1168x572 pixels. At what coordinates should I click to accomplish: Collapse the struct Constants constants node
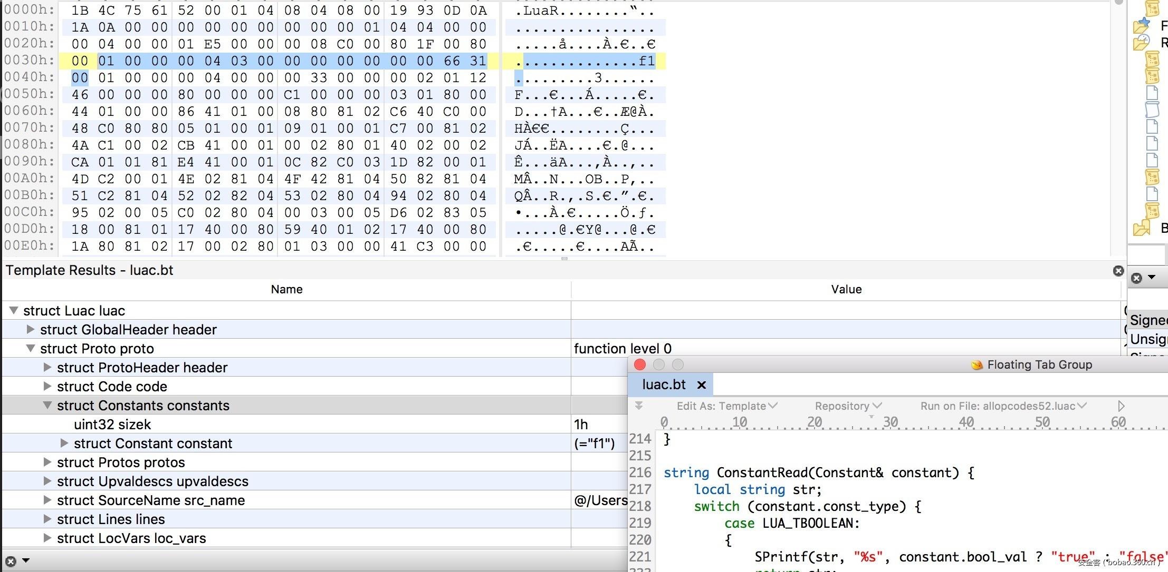coord(47,406)
